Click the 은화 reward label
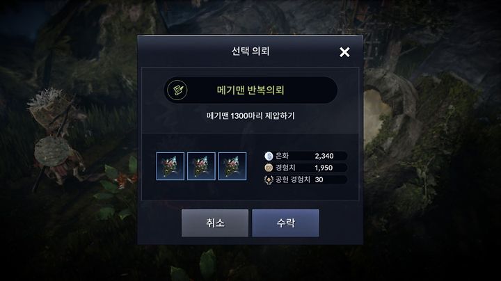 point(282,156)
